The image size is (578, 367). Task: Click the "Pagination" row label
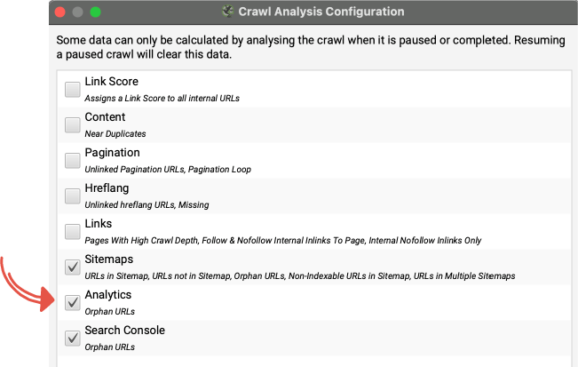pos(112,153)
